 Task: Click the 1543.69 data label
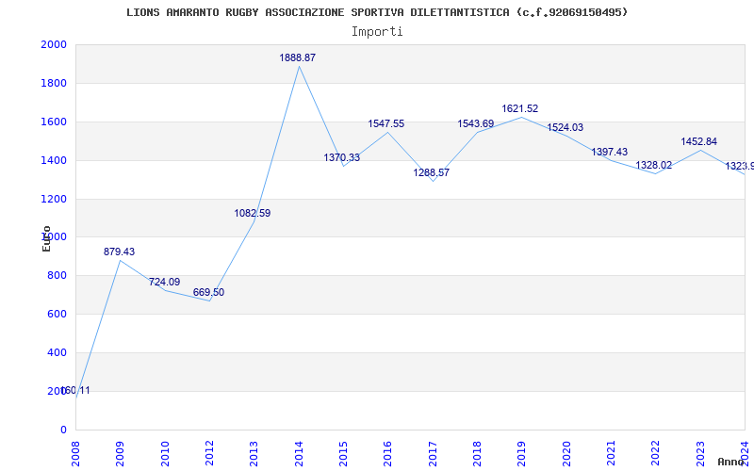coord(476,124)
